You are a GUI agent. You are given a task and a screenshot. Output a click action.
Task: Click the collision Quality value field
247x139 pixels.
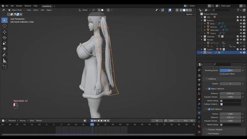click(230, 84)
